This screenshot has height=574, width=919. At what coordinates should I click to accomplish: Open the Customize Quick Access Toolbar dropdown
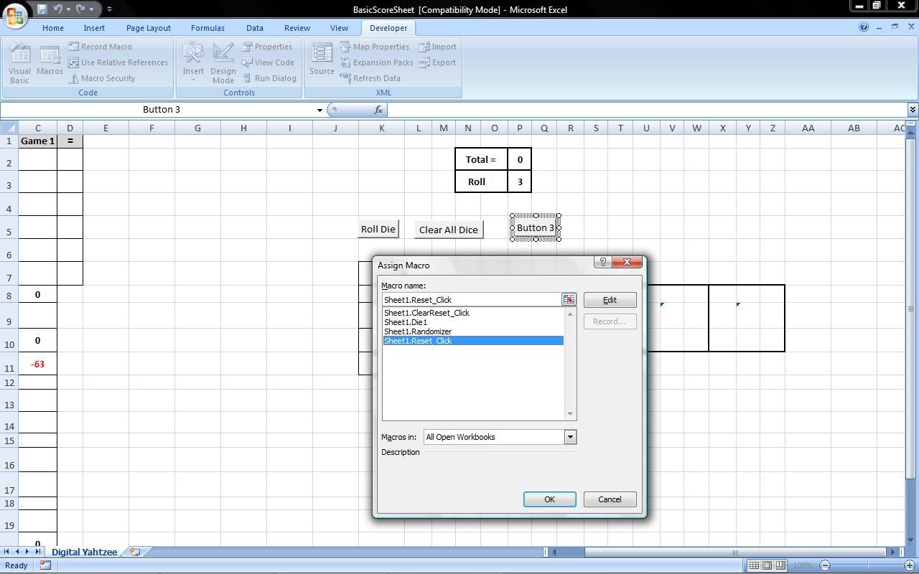[109, 9]
